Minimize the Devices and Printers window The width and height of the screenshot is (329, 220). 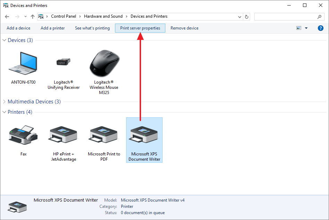[289, 6]
